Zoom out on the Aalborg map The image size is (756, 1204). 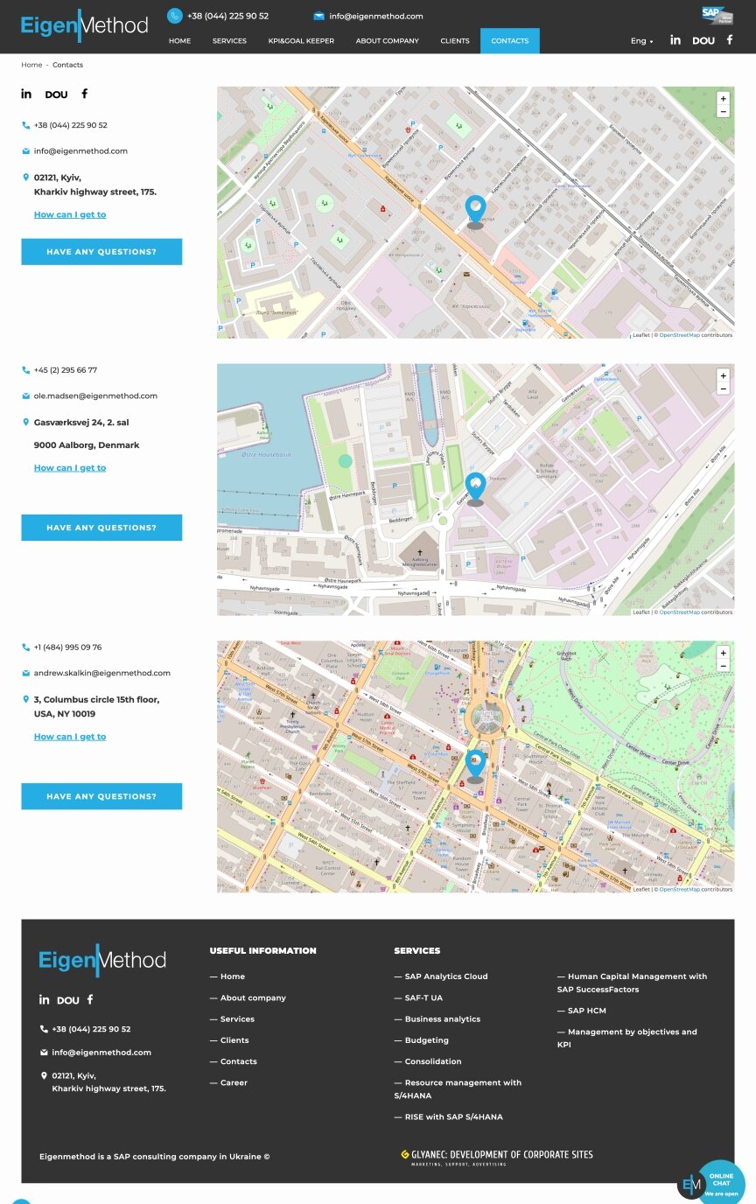pos(723,388)
